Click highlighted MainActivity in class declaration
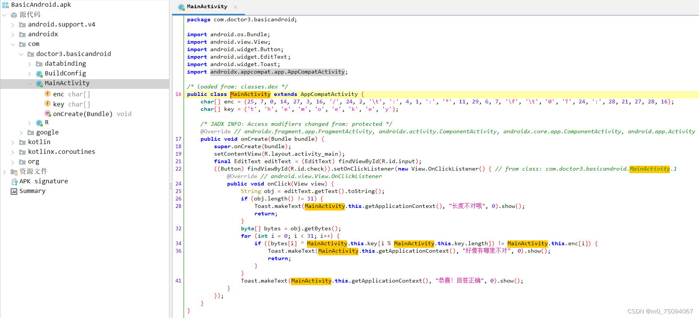The width and height of the screenshot is (699, 318). click(x=250, y=94)
